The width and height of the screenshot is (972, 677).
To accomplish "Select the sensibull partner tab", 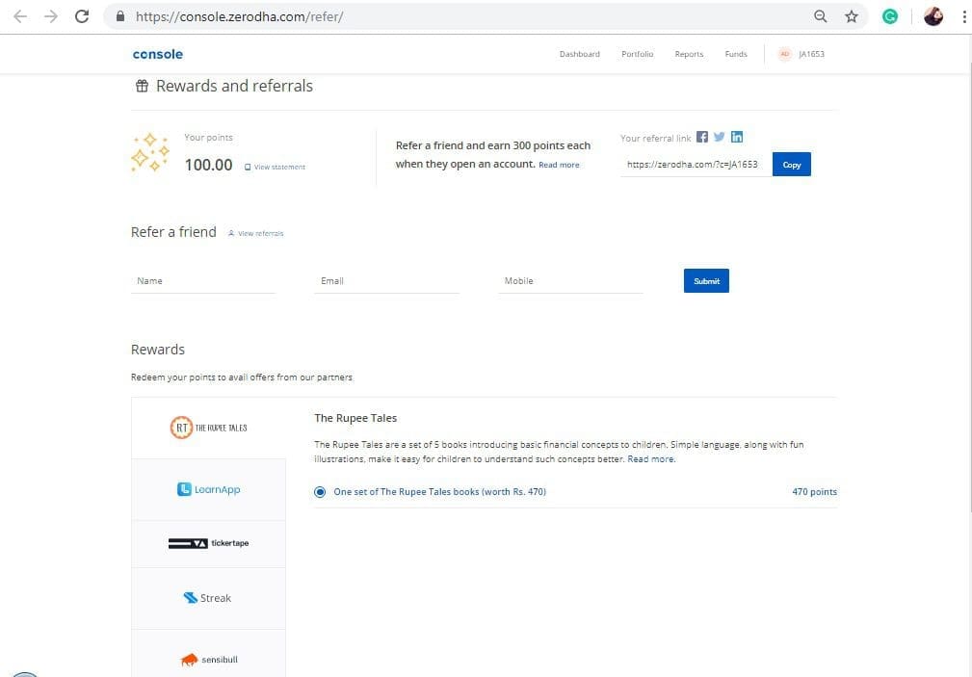I will coord(208,654).
